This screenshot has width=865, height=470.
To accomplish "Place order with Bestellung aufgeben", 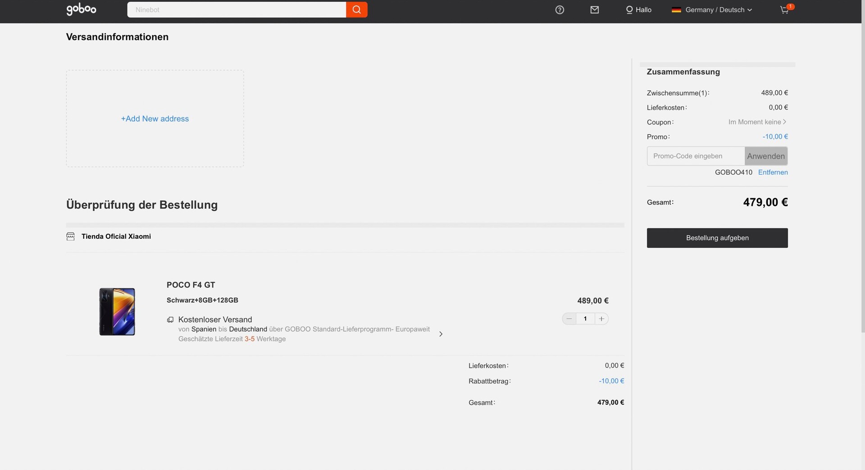I will click(717, 238).
